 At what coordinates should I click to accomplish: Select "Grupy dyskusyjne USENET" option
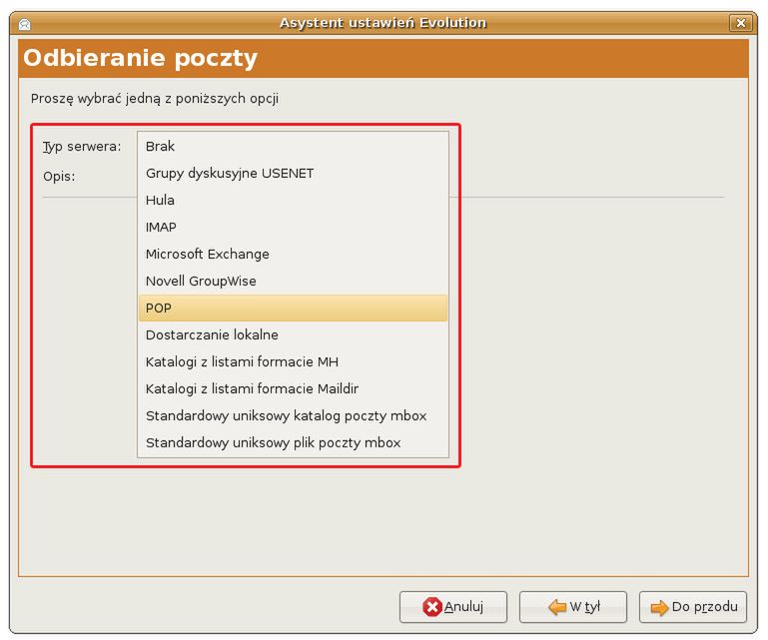coord(293,173)
